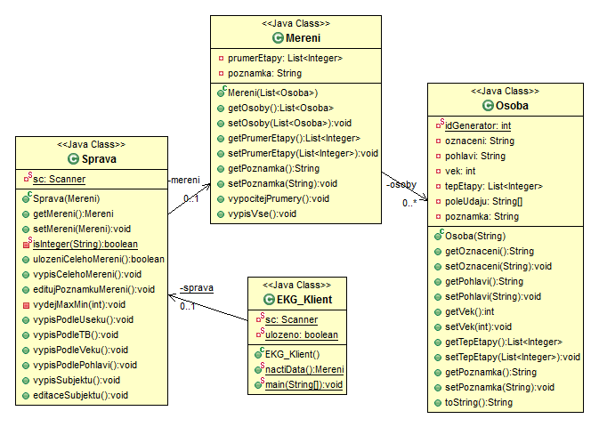Select method setPohlavi(String):void
This screenshot has height=427, width=599.
pos(493,297)
